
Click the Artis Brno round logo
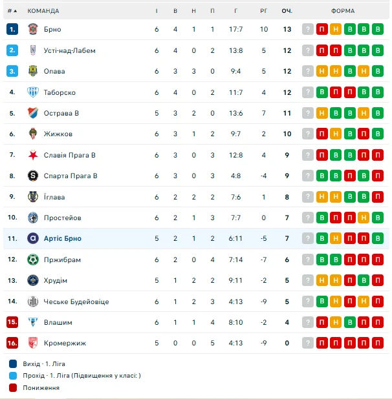tap(33, 239)
